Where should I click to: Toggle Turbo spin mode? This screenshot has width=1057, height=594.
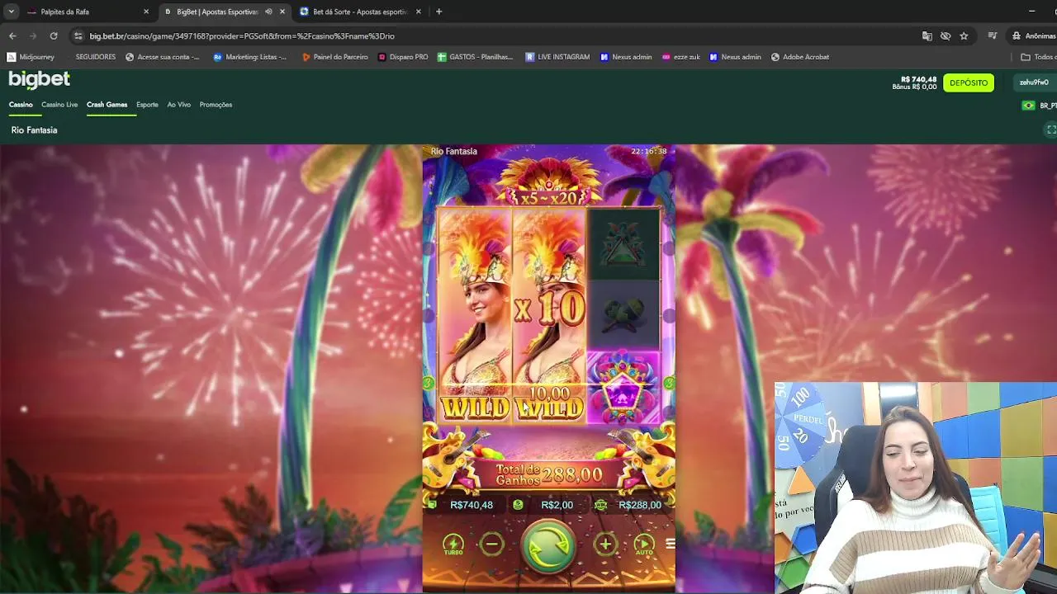tap(453, 544)
